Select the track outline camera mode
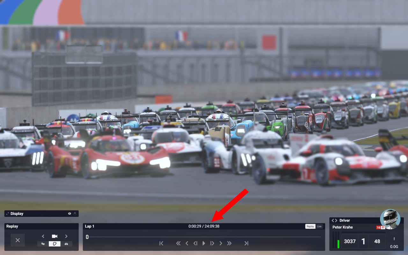 55,244
